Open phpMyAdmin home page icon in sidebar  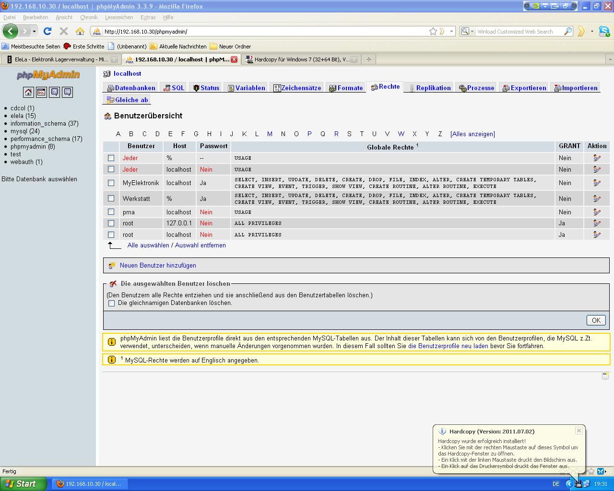tap(28, 92)
